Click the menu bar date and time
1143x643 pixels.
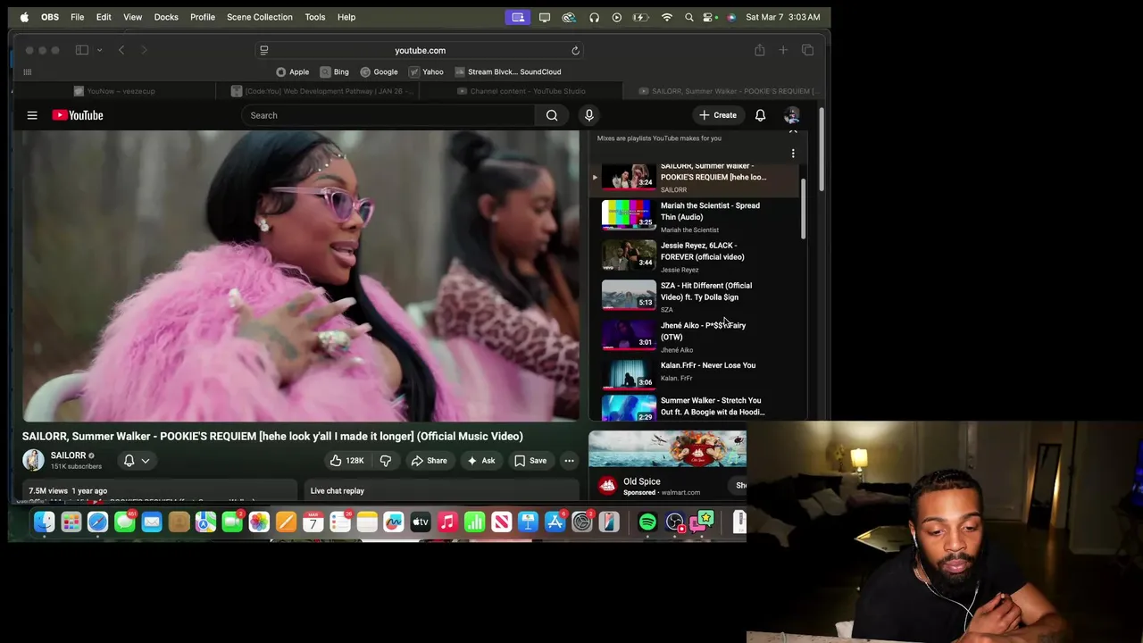click(783, 17)
